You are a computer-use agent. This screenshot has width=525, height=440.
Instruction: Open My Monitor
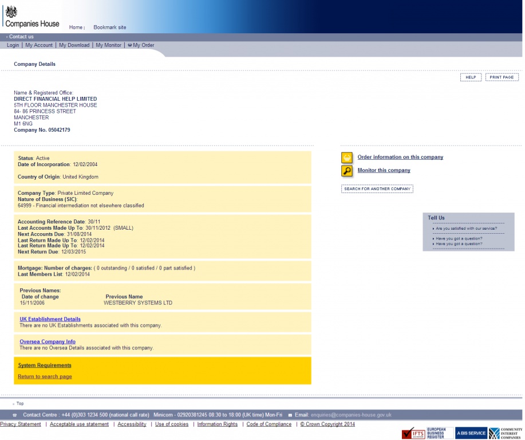click(x=108, y=45)
